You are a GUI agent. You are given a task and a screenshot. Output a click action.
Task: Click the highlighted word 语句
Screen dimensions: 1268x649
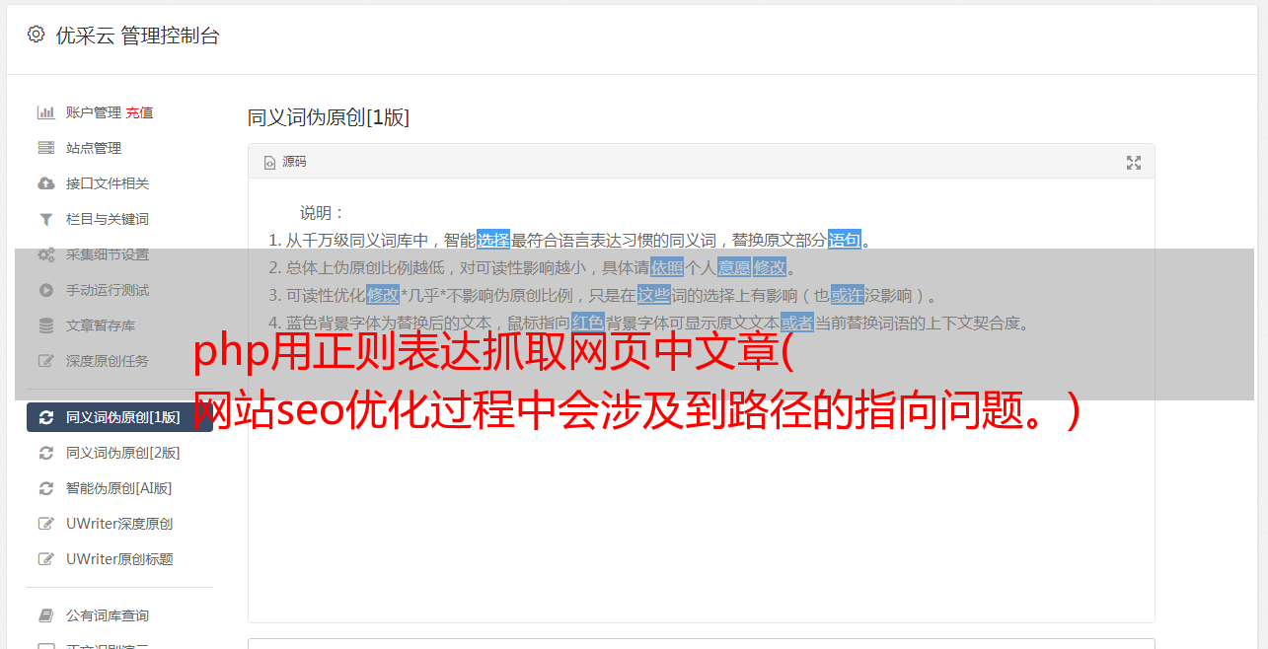[845, 240]
